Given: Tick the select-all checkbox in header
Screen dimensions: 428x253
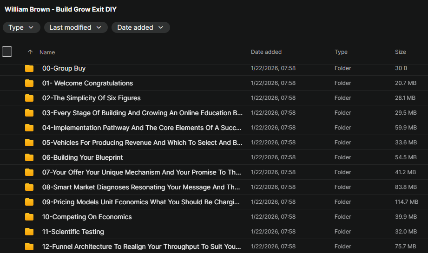Looking at the screenshot, I should tap(7, 52).
